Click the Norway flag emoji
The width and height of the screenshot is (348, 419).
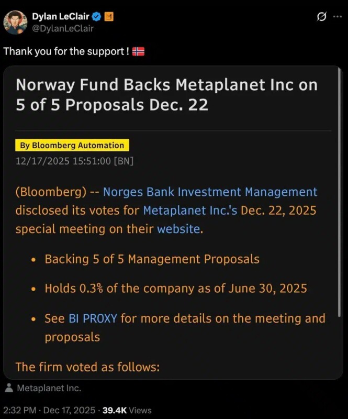point(139,52)
